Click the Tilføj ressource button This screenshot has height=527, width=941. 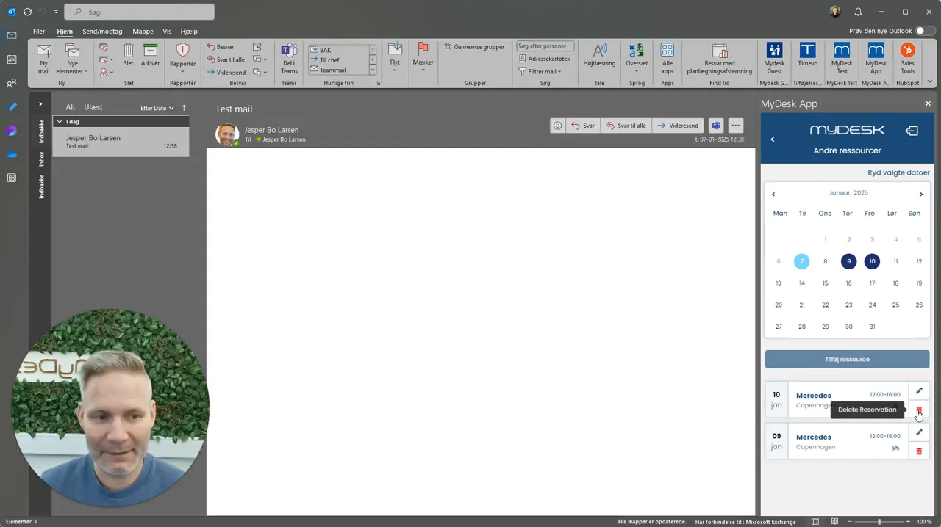847,359
